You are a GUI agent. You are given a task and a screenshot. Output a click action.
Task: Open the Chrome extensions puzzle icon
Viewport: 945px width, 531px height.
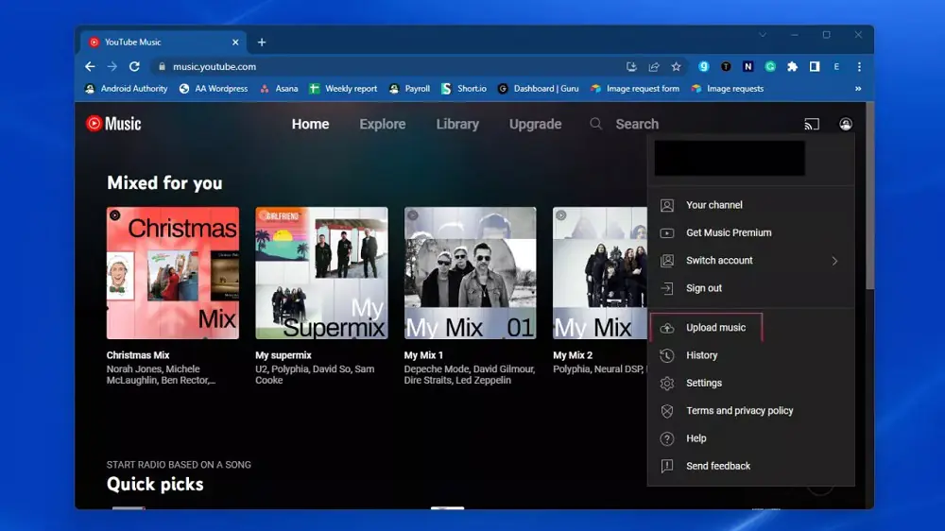pyautogui.click(x=792, y=67)
